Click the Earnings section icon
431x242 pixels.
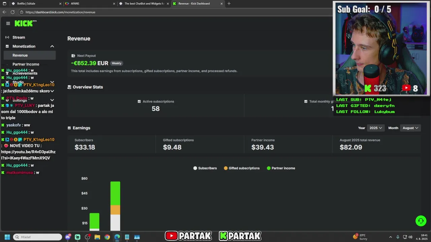pos(69,128)
